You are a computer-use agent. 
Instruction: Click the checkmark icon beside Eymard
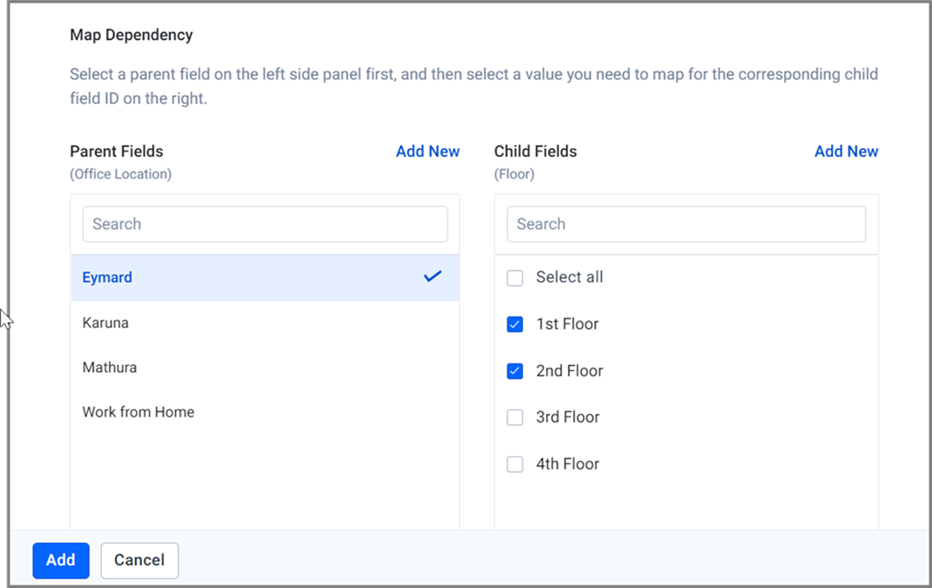(x=433, y=276)
